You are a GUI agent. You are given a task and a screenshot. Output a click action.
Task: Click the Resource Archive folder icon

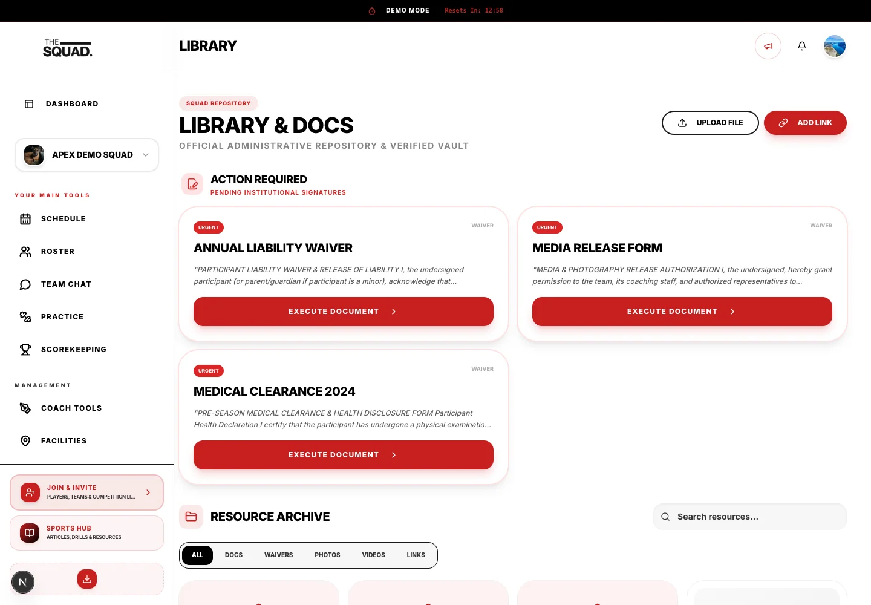pyautogui.click(x=191, y=517)
